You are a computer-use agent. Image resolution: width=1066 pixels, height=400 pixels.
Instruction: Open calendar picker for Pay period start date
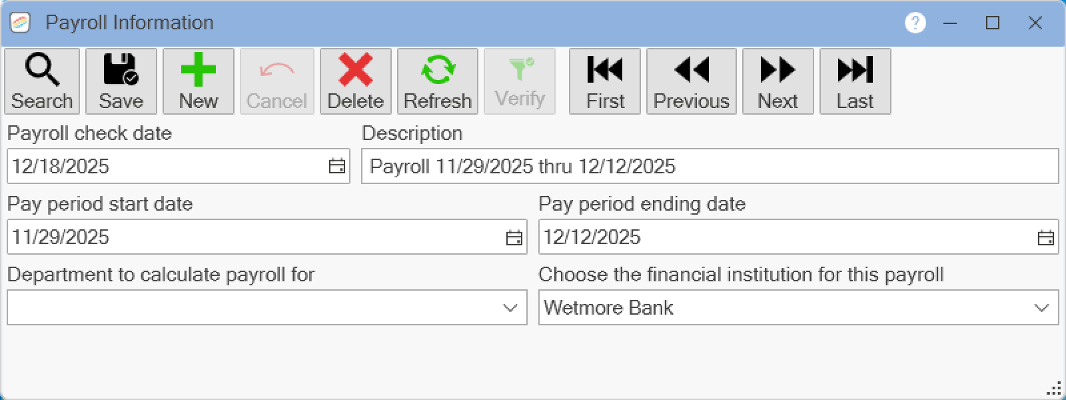coord(514,237)
